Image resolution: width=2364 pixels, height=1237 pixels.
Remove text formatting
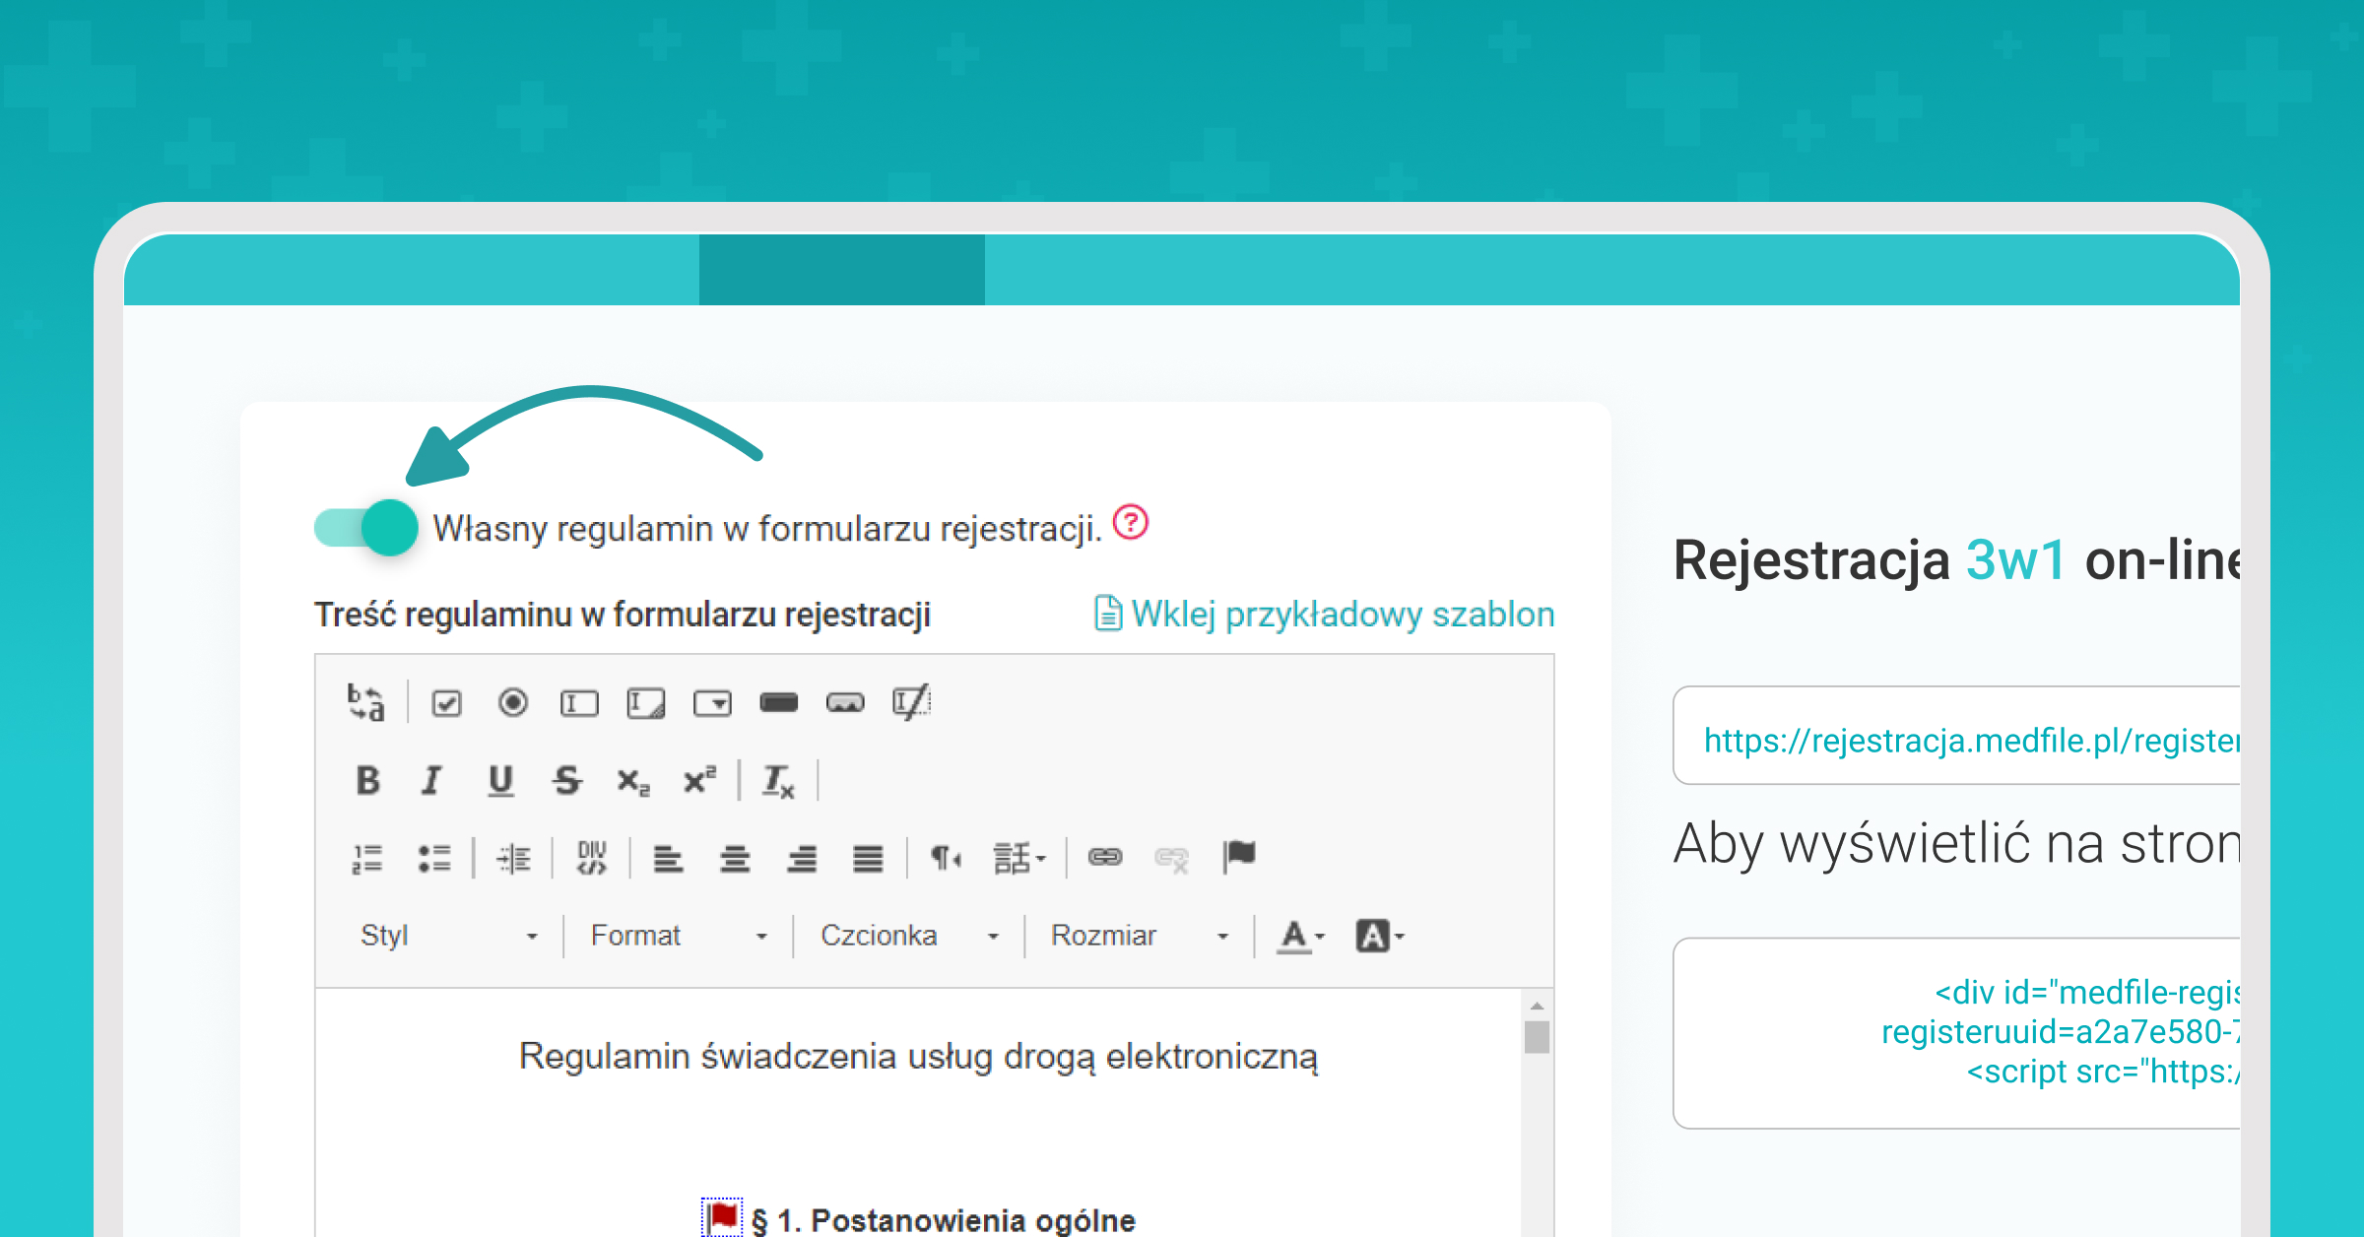[x=778, y=781]
